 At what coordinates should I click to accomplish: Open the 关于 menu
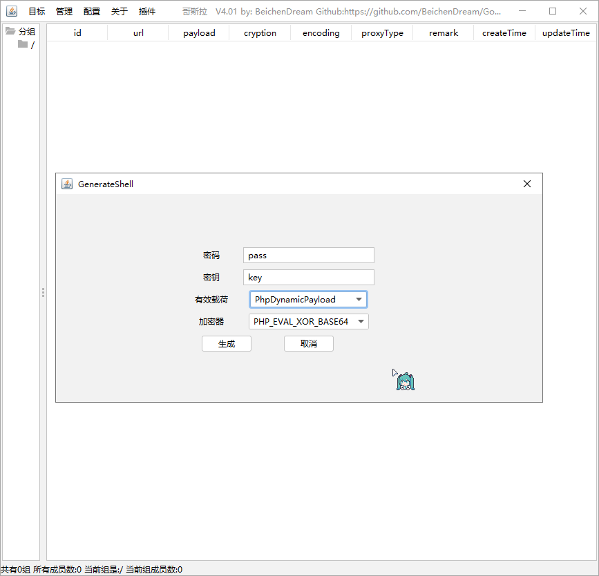(119, 11)
